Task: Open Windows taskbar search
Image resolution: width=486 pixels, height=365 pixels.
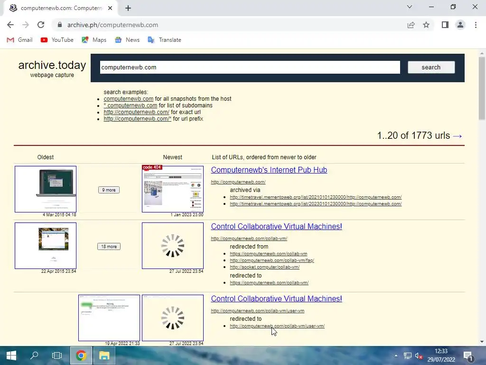Action: [x=34, y=355]
